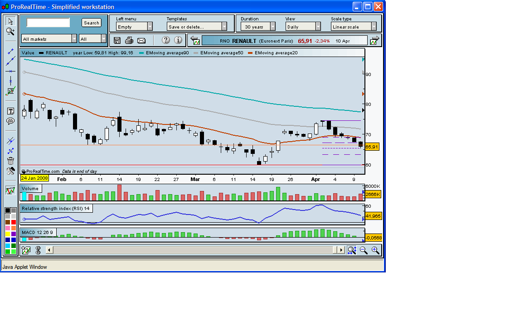Pick the purple color swatch

coord(14,234)
